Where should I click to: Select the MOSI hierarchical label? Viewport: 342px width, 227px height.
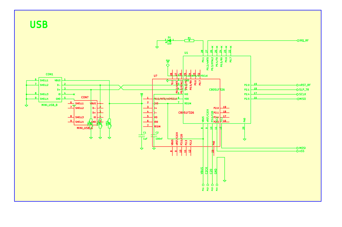coord(302,148)
